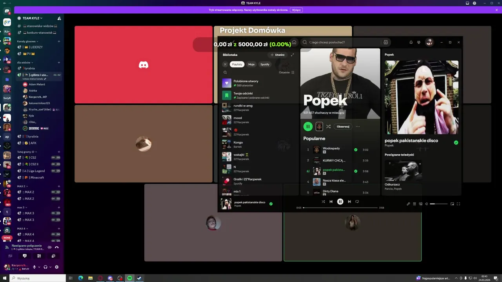This screenshot has height=282, width=502.
Task: Open the Polubione utwory playlist
Action: click(259, 83)
